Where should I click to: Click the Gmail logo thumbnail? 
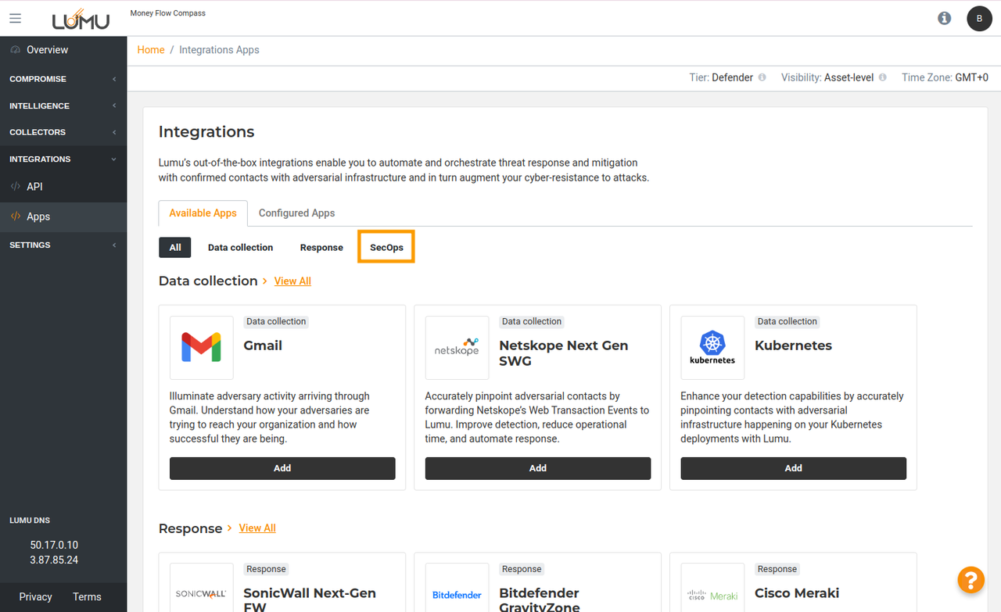[202, 347]
